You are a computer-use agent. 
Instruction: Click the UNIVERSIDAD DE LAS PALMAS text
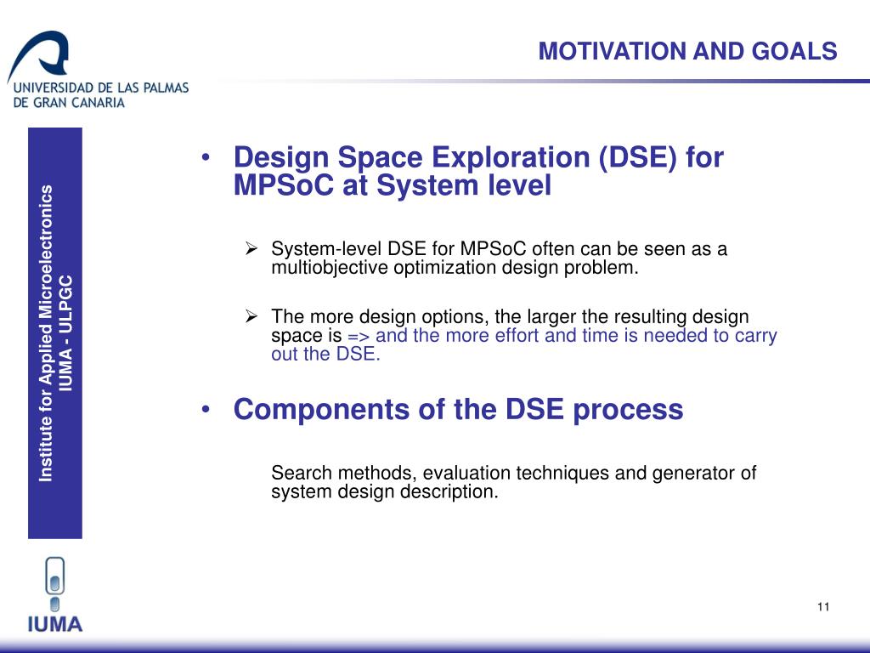tap(101, 88)
